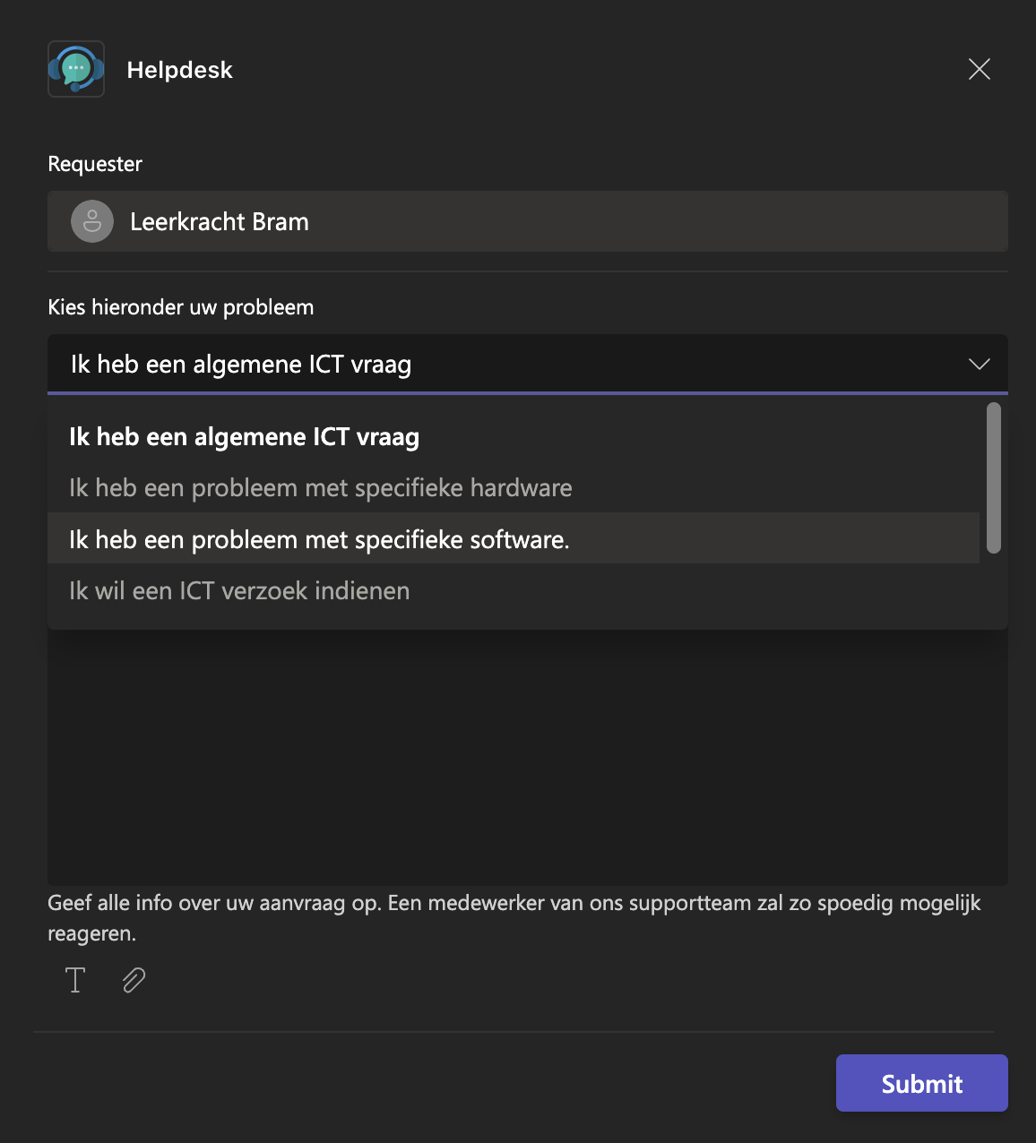Click the problem combo box showing current selection
Screen dimensions: 1036x1143
502,364
